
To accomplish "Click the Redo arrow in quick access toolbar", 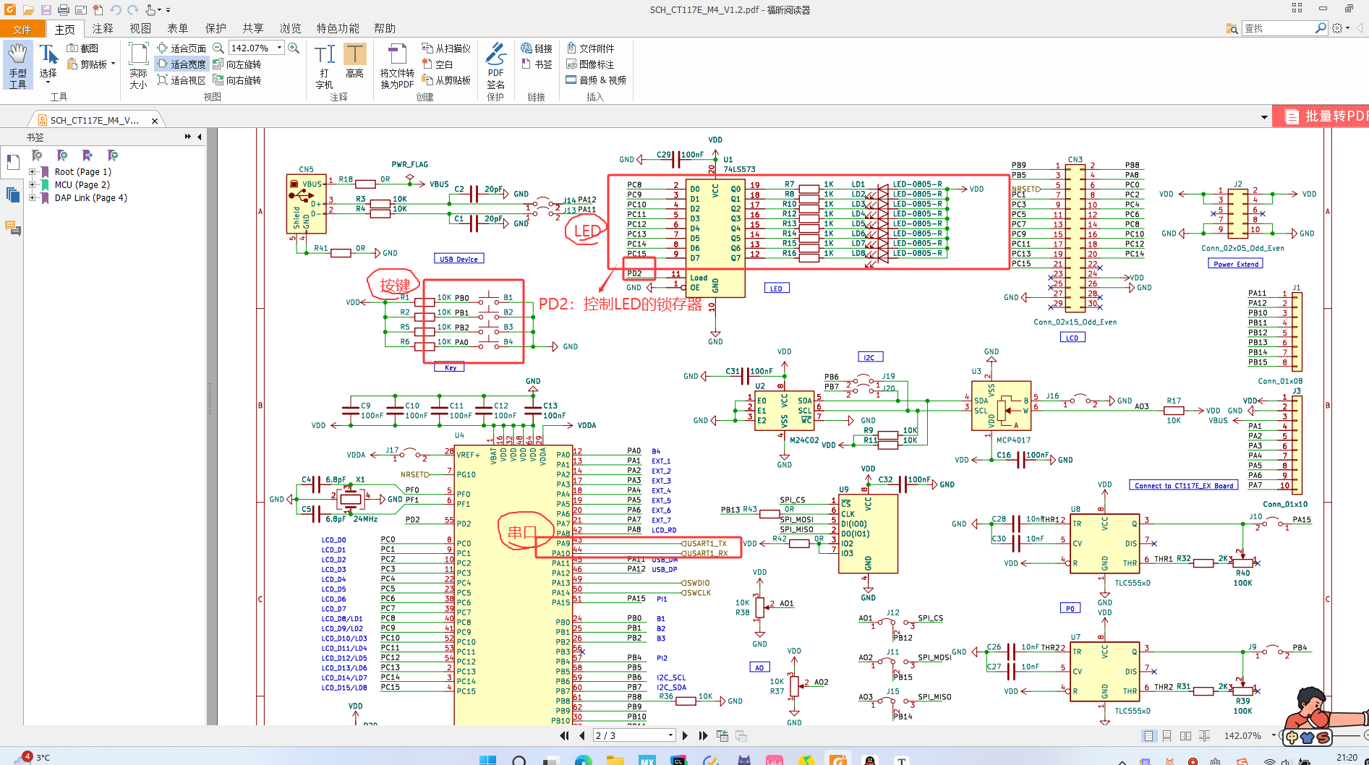I will coord(133,9).
